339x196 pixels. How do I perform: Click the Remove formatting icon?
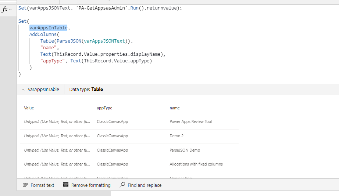[66, 185]
